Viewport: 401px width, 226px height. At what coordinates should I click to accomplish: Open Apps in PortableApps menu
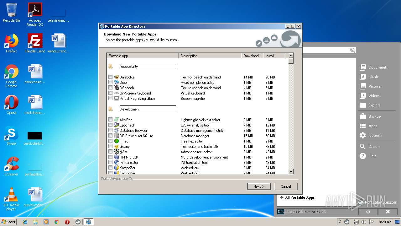coord(368,126)
